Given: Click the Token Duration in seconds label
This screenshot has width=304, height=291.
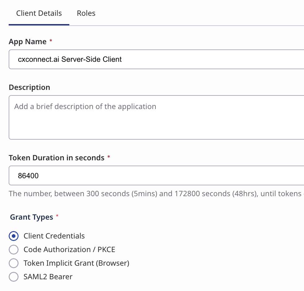Looking at the screenshot, I should click(57, 158).
